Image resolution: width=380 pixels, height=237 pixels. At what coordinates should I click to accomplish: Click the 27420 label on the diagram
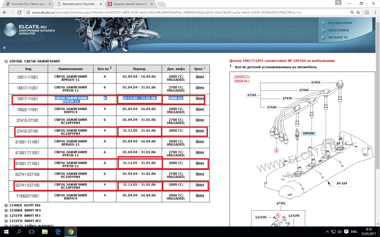(272, 107)
